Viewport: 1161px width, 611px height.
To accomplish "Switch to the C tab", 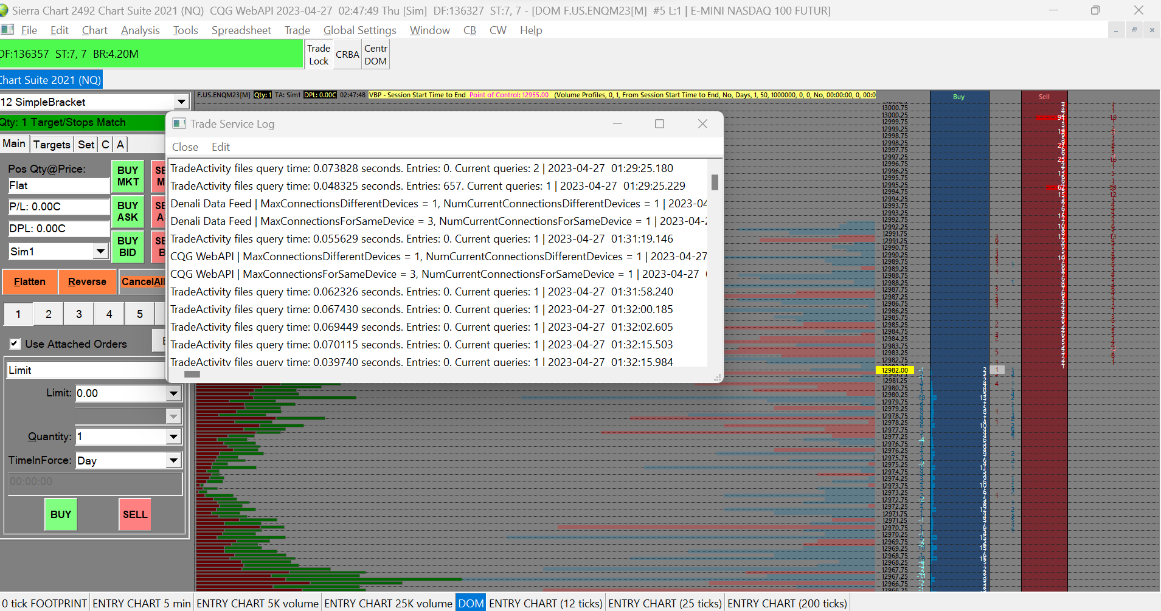I will [105, 144].
